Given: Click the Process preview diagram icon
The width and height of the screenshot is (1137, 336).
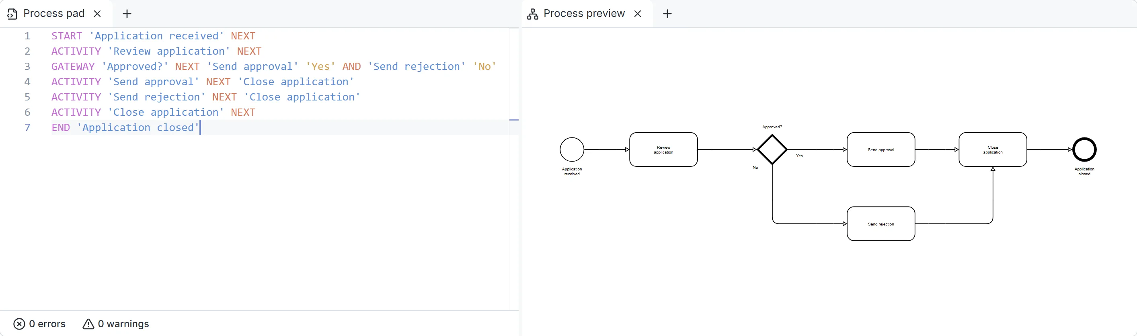Looking at the screenshot, I should [533, 14].
